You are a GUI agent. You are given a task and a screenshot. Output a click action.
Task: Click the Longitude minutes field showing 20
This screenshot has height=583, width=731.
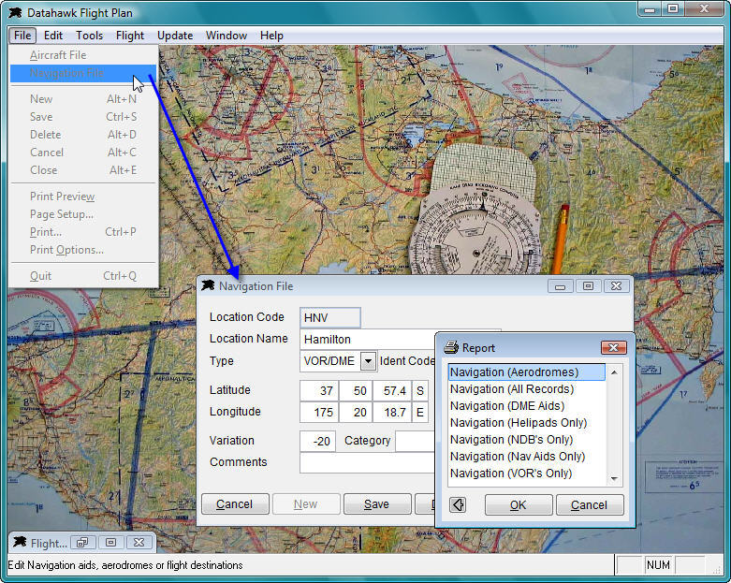click(x=356, y=413)
